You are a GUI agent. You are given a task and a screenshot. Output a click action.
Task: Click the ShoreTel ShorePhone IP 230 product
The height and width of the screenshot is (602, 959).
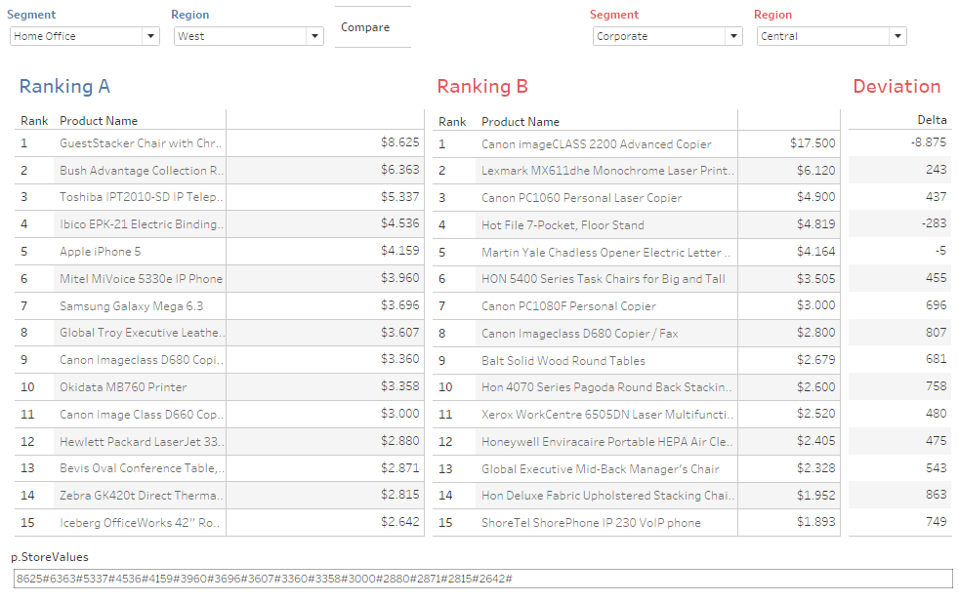(x=591, y=523)
